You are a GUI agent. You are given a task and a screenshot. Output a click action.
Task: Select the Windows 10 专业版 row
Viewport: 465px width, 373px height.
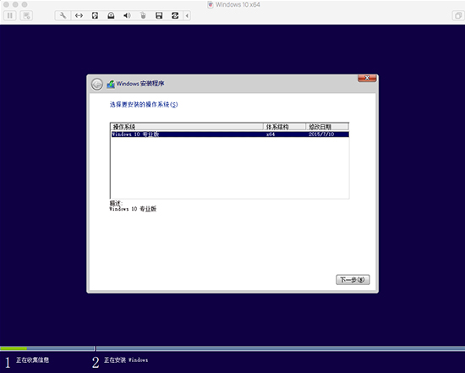[229, 134]
